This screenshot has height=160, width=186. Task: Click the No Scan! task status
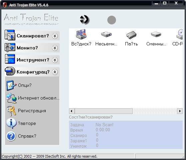pyautogui.click(x=105, y=125)
